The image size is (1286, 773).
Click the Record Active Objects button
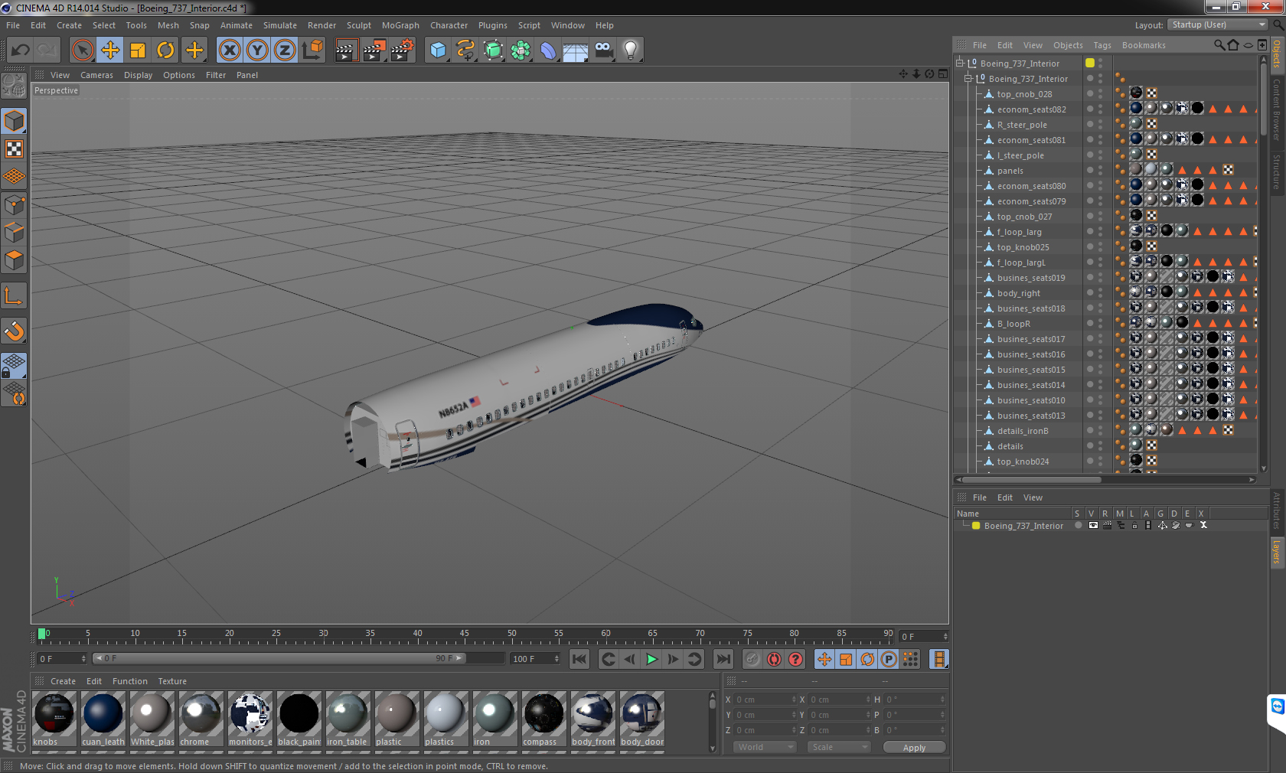[752, 659]
